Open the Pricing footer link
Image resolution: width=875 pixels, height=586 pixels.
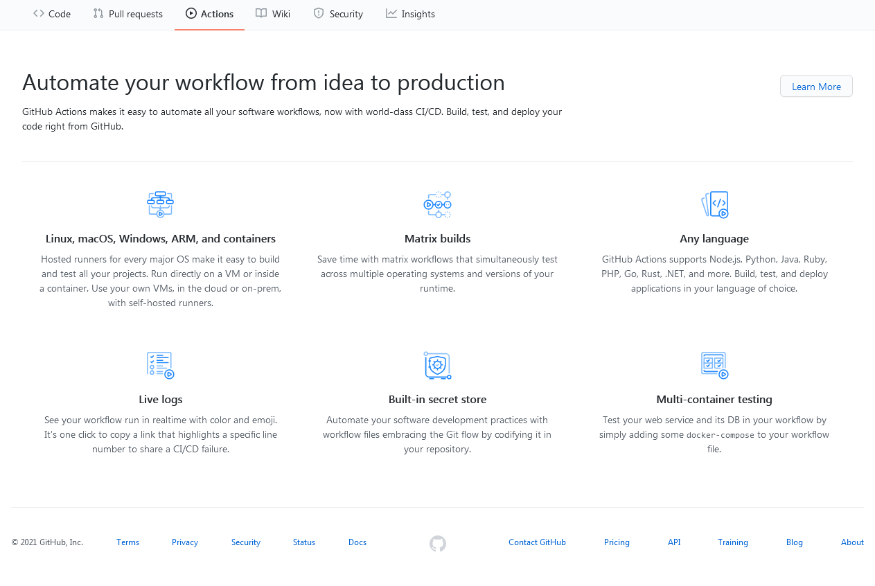coord(617,542)
